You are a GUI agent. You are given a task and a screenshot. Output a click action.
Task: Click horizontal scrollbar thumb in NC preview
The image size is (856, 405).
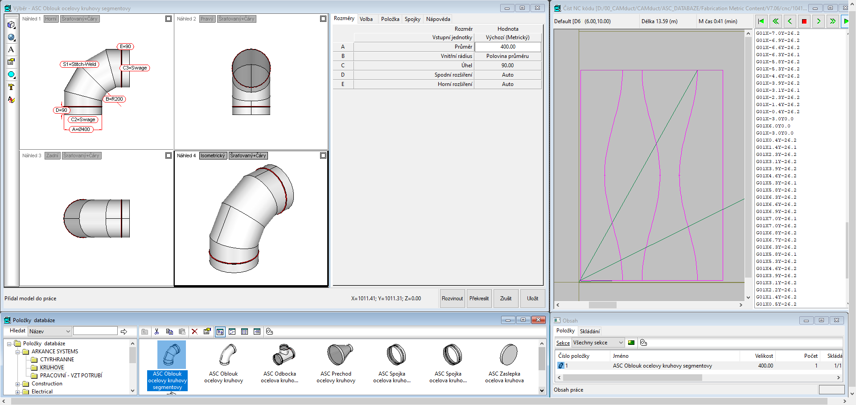[602, 305]
